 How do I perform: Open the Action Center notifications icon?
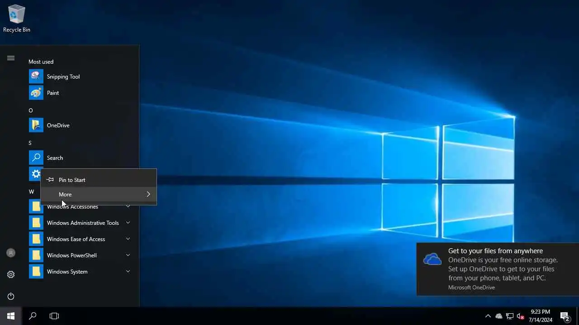[x=565, y=316]
